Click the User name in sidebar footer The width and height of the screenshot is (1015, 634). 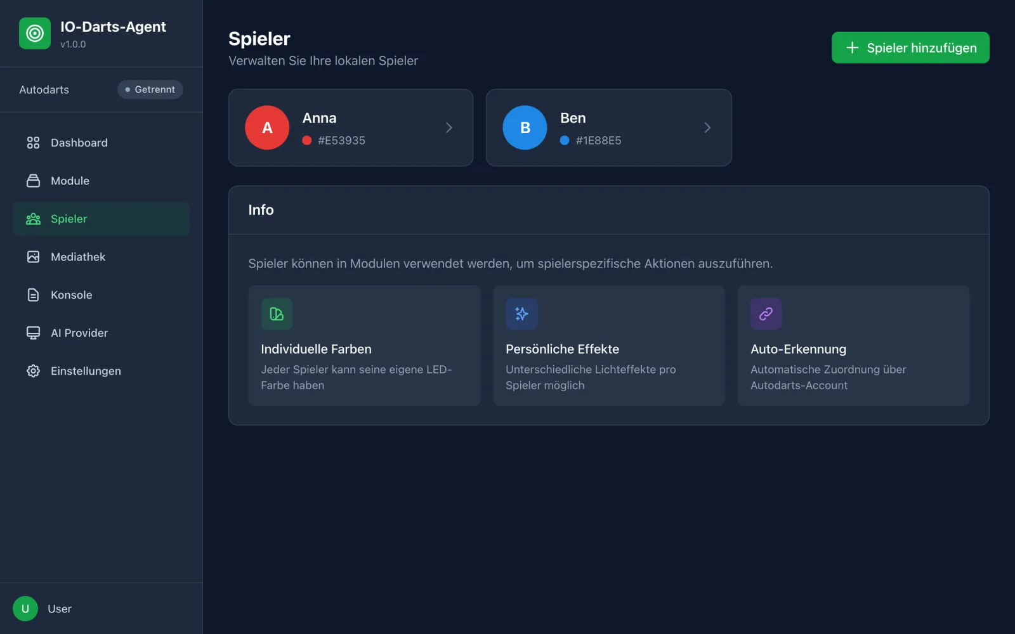click(60, 609)
